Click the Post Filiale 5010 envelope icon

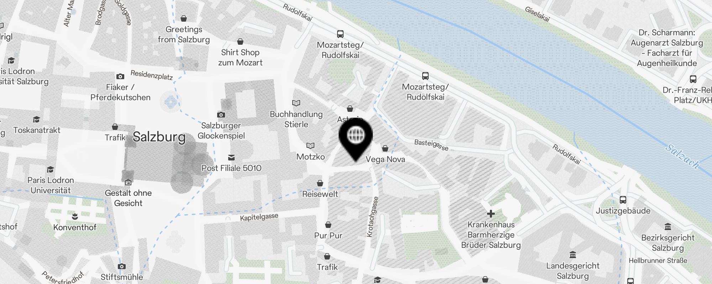[231, 157]
